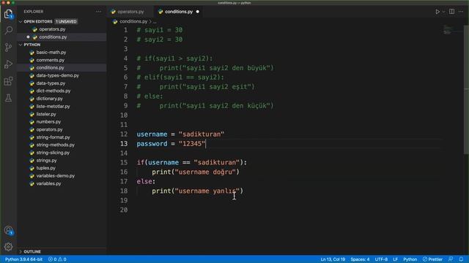Viewport: 469px width, 263px height.
Task: Open the Accounts menu icon
Action: (x=8, y=231)
